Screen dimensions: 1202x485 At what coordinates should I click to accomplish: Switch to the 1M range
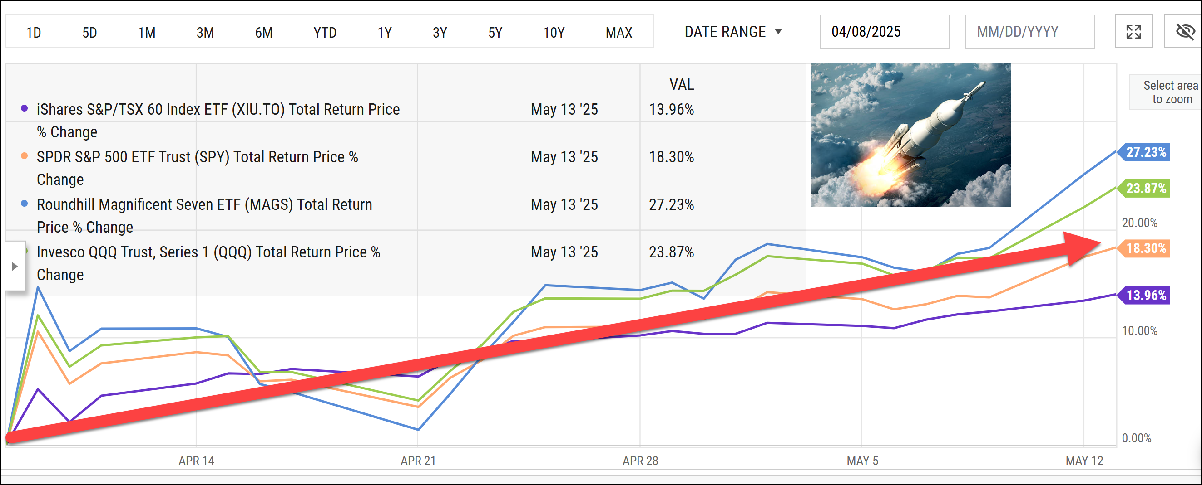point(147,32)
